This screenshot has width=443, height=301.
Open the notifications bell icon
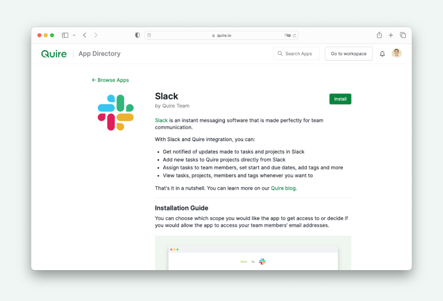click(x=382, y=54)
